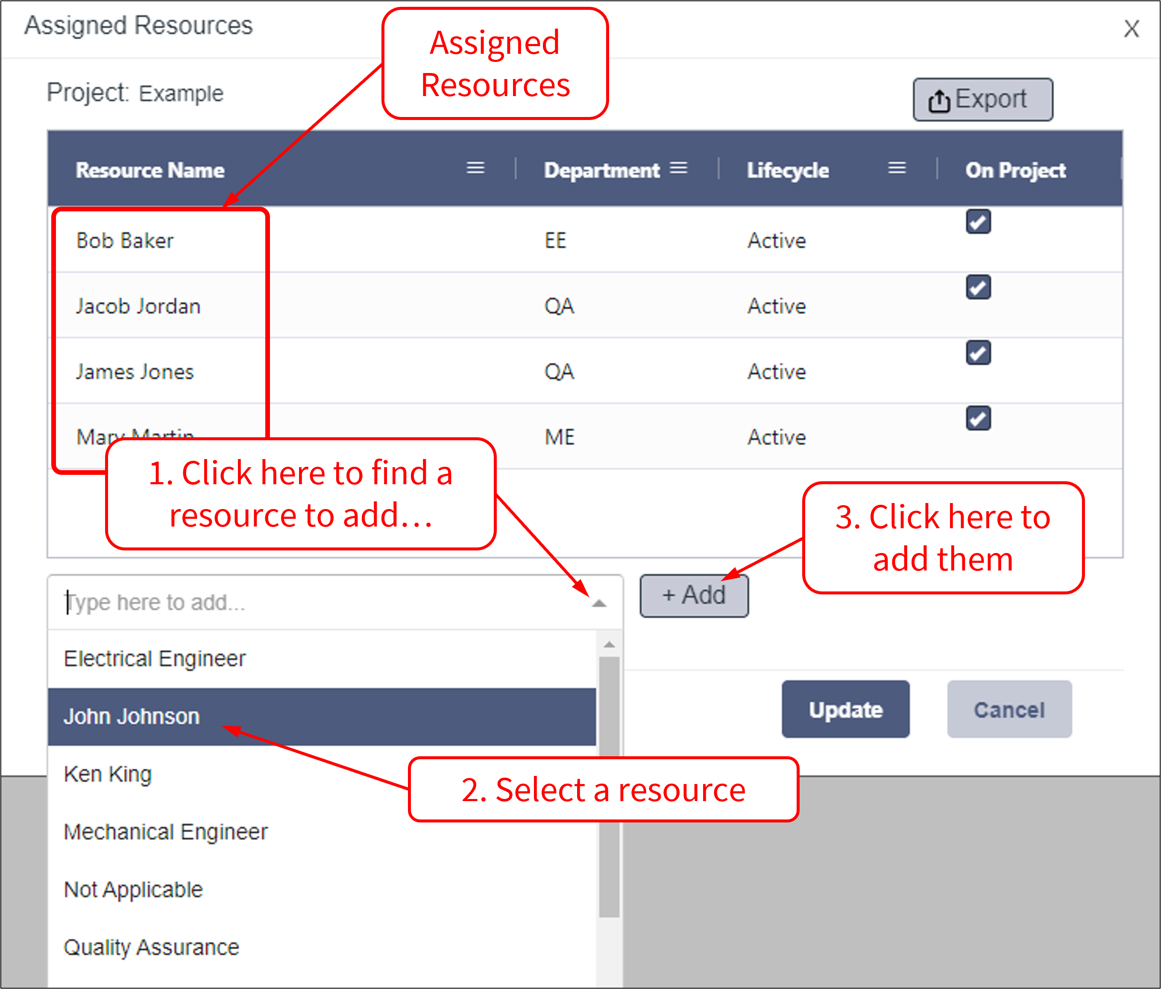The height and width of the screenshot is (989, 1161).
Task: Uncheck On Project for Bob Baker
Action: coord(978,222)
